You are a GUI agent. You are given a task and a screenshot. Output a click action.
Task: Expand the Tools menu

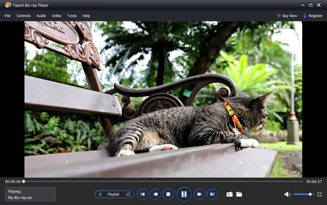(72, 16)
